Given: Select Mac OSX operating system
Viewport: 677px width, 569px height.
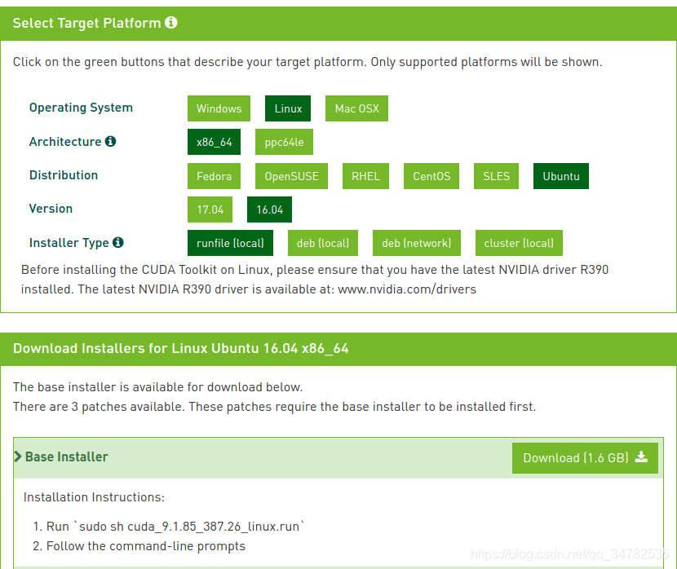Looking at the screenshot, I should click(356, 108).
